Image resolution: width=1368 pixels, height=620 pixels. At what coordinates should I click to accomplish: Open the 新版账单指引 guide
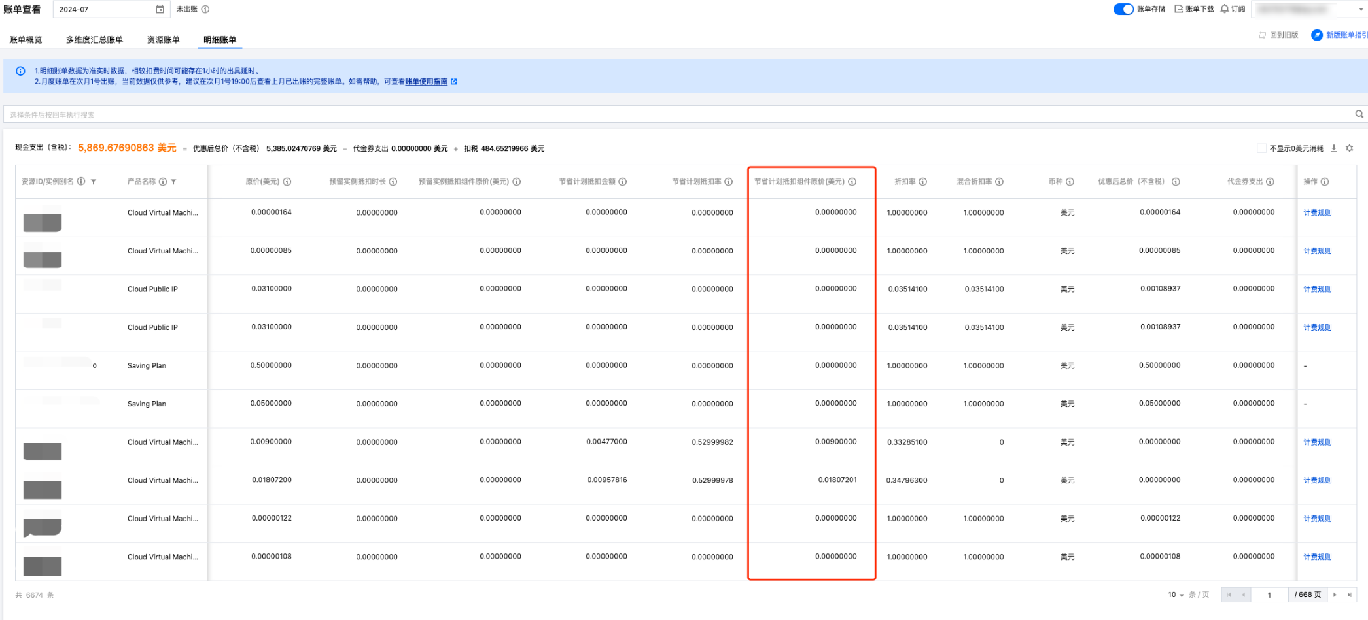point(1339,35)
